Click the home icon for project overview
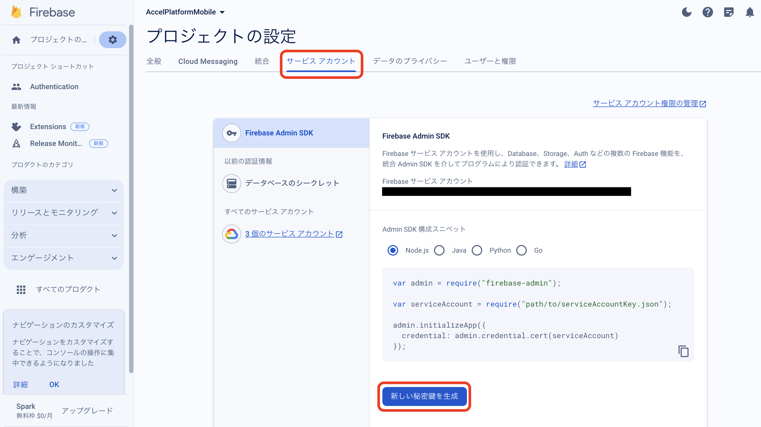Viewport: 761px width, 427px height. point(17,40)
